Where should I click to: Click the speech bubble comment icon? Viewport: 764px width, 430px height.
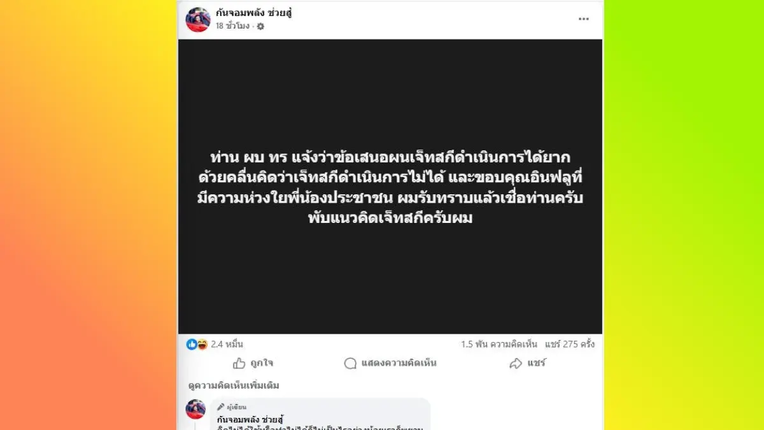coord(350,363)
